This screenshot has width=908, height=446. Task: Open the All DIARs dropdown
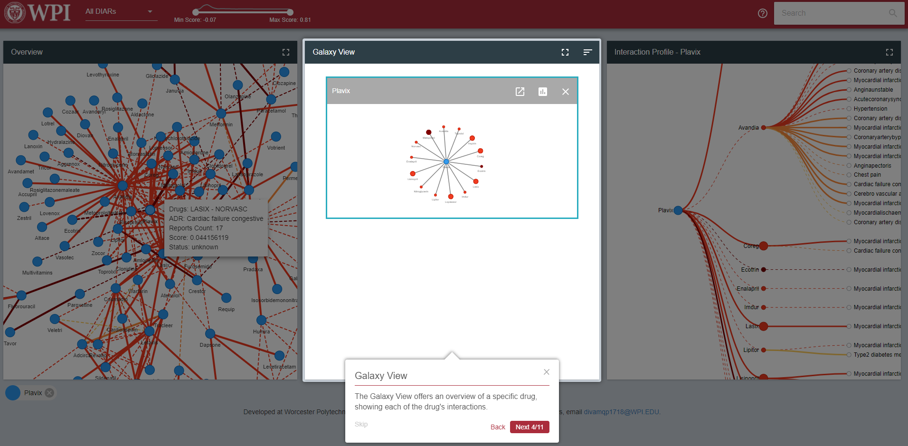click(x=121, y=11)
